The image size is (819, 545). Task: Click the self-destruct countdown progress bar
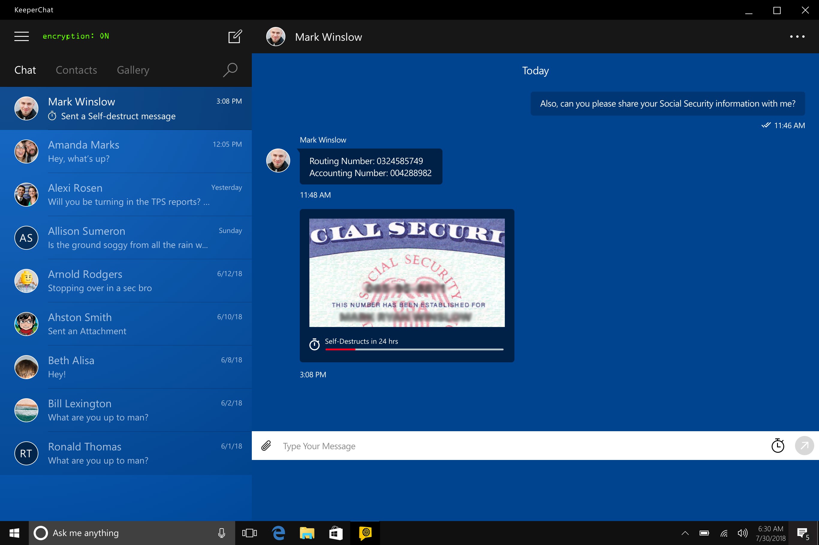click(413, 350)
